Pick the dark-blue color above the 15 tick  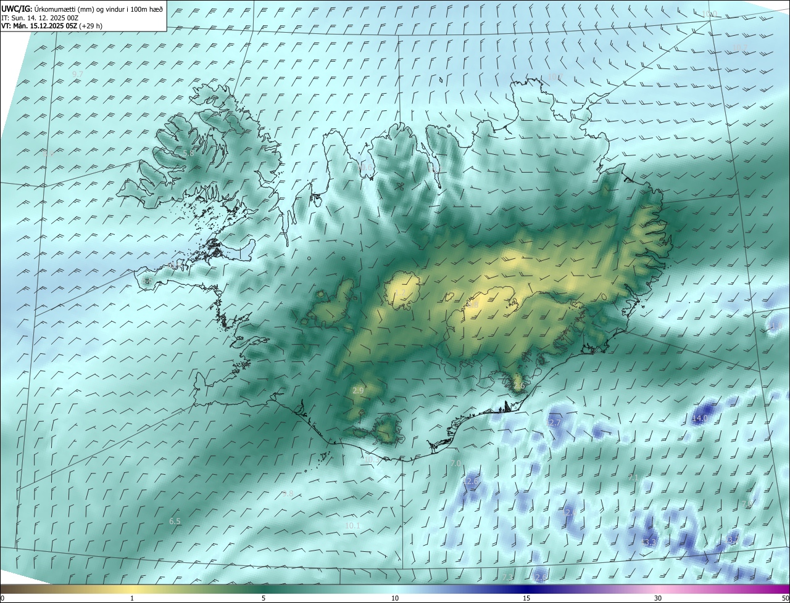pyautogui.click(x=526, y=589)
